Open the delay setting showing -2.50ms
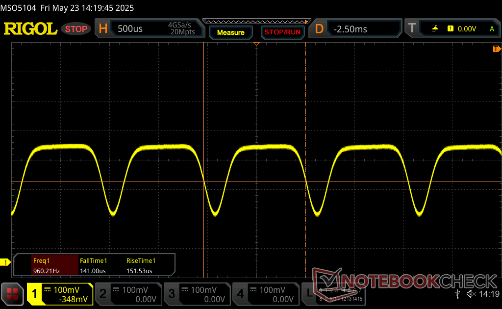Viewport: 502px width, 309px height. 357,29
